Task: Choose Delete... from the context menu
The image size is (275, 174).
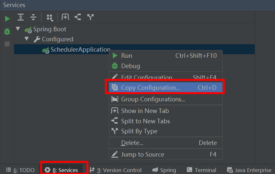Action: coord(166,143)
